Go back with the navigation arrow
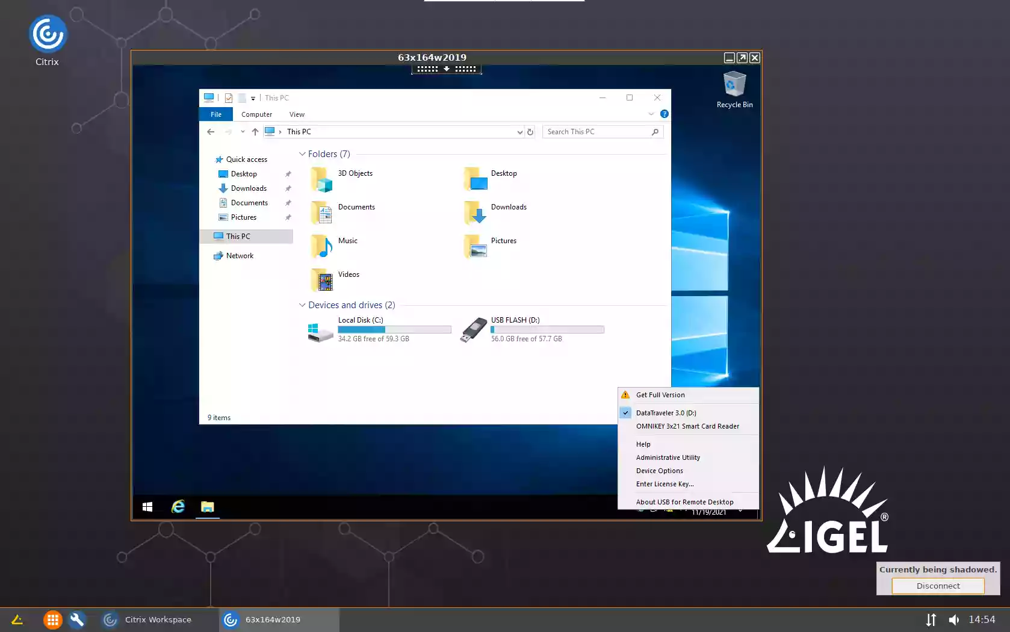1010x632 pixels. click(211, 132)
